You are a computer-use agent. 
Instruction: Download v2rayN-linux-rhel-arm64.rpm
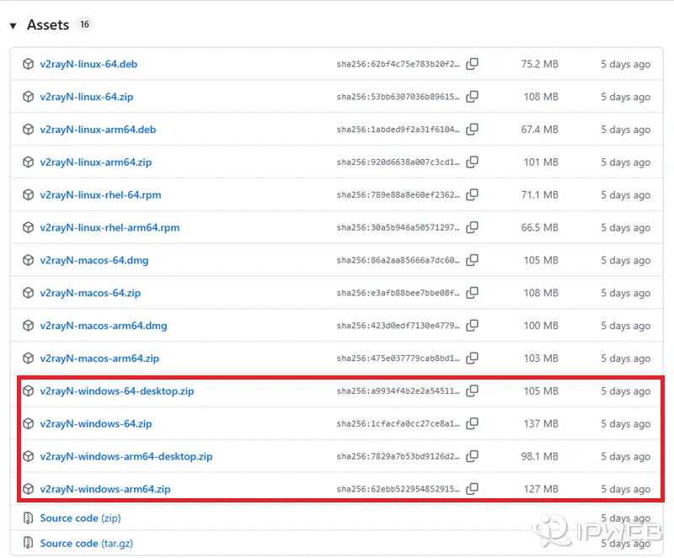pos(108,227)
